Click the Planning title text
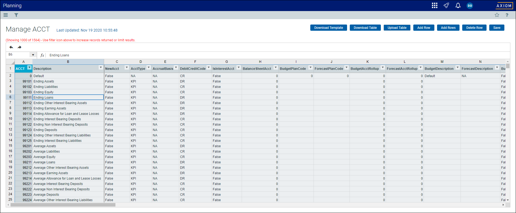The width and height of the screenshot is (516, 213). pyautogui.click(x=12, y=6)
